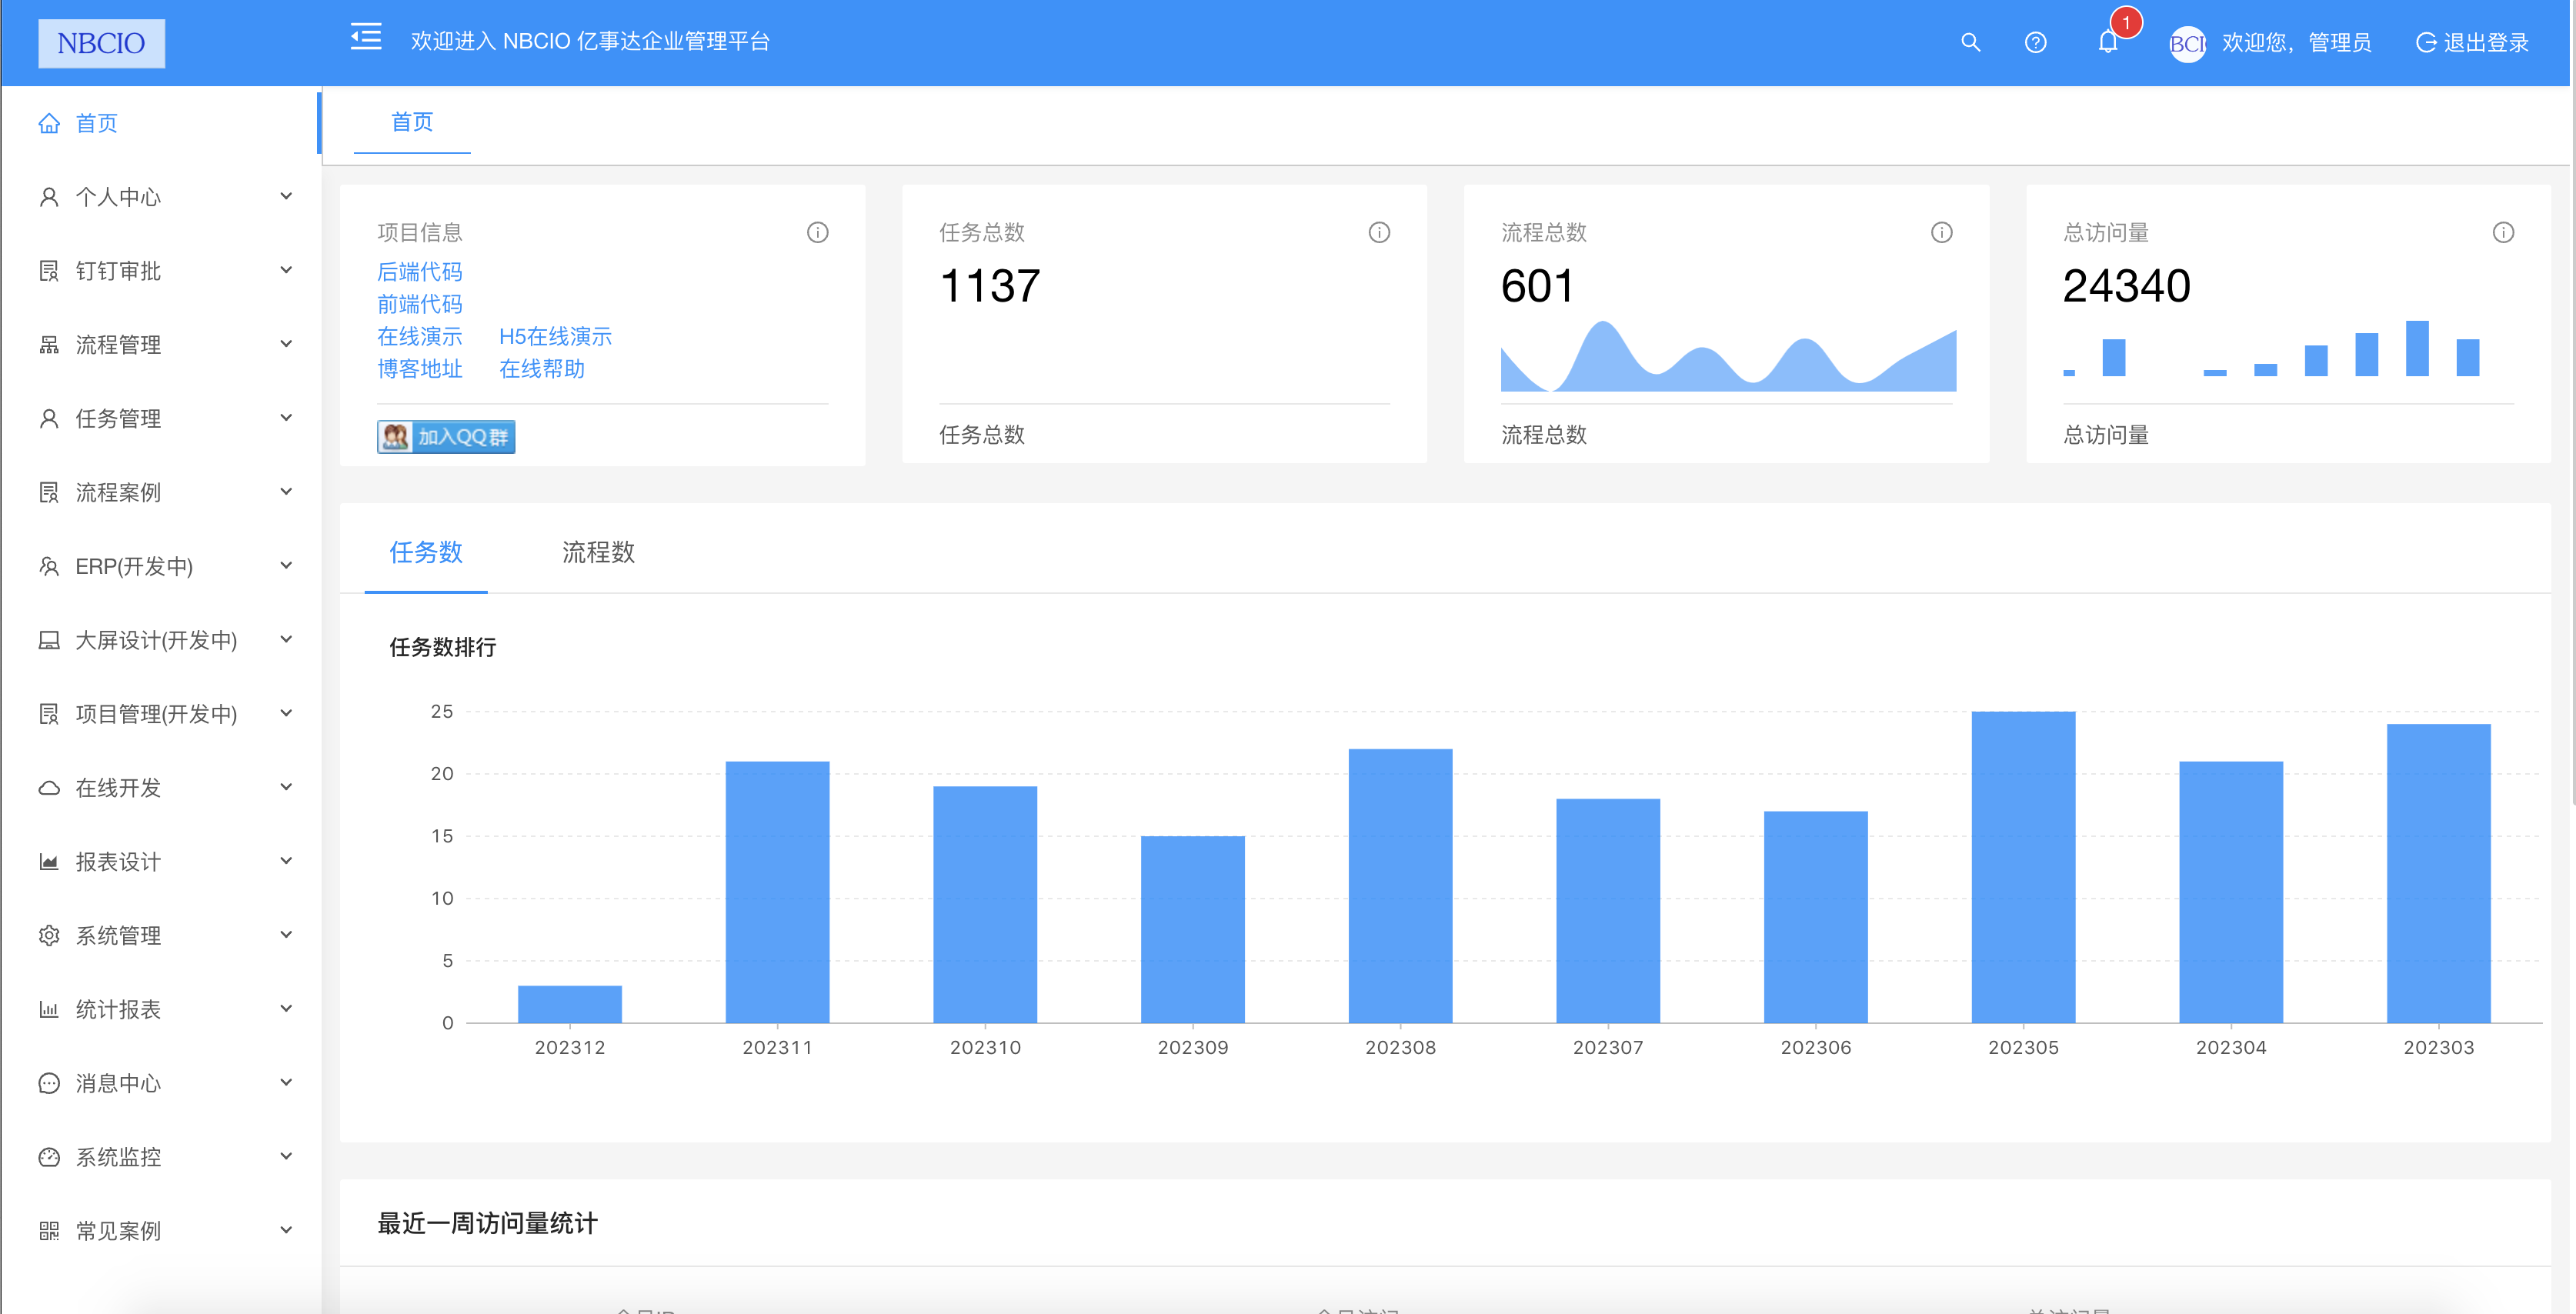
Task: Click the 系统监控 dashboard icon
Action: [x=49, y=1157]
